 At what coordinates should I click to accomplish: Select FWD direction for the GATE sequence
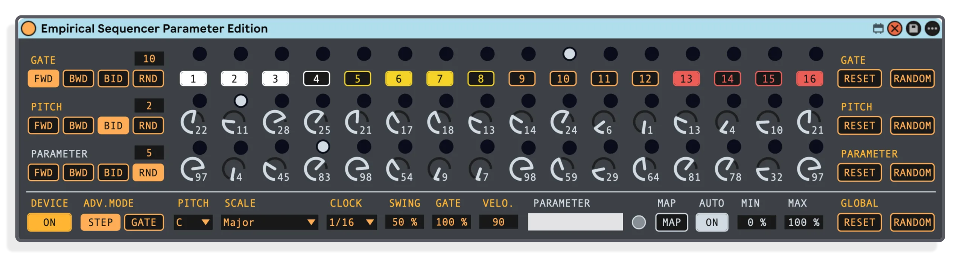pos(43,79)
